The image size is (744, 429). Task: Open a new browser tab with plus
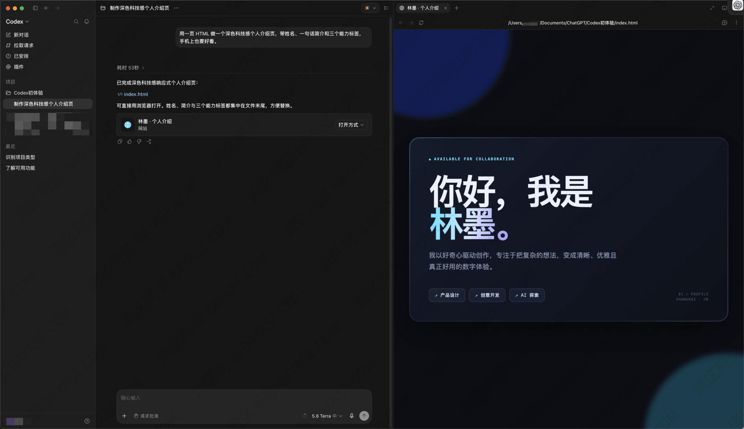457,8
